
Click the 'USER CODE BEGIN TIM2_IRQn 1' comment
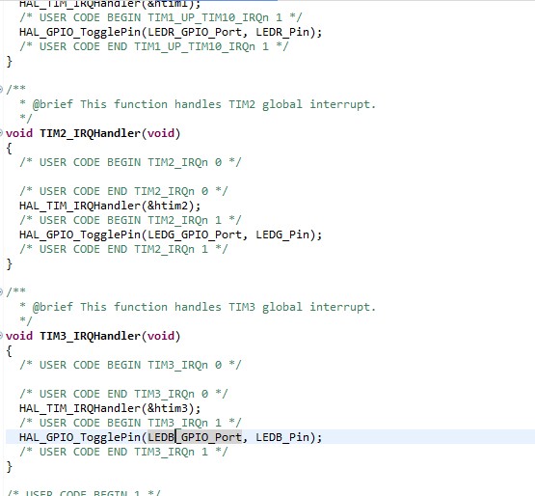tap(130, 220)
